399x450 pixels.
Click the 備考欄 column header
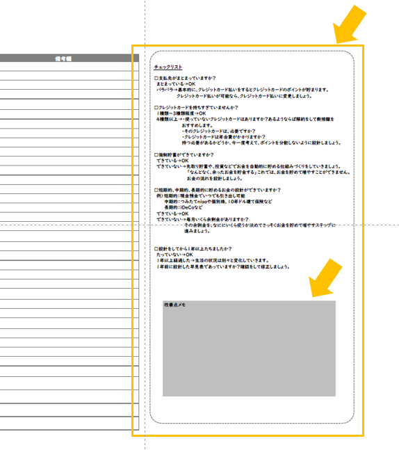point(63,58)
